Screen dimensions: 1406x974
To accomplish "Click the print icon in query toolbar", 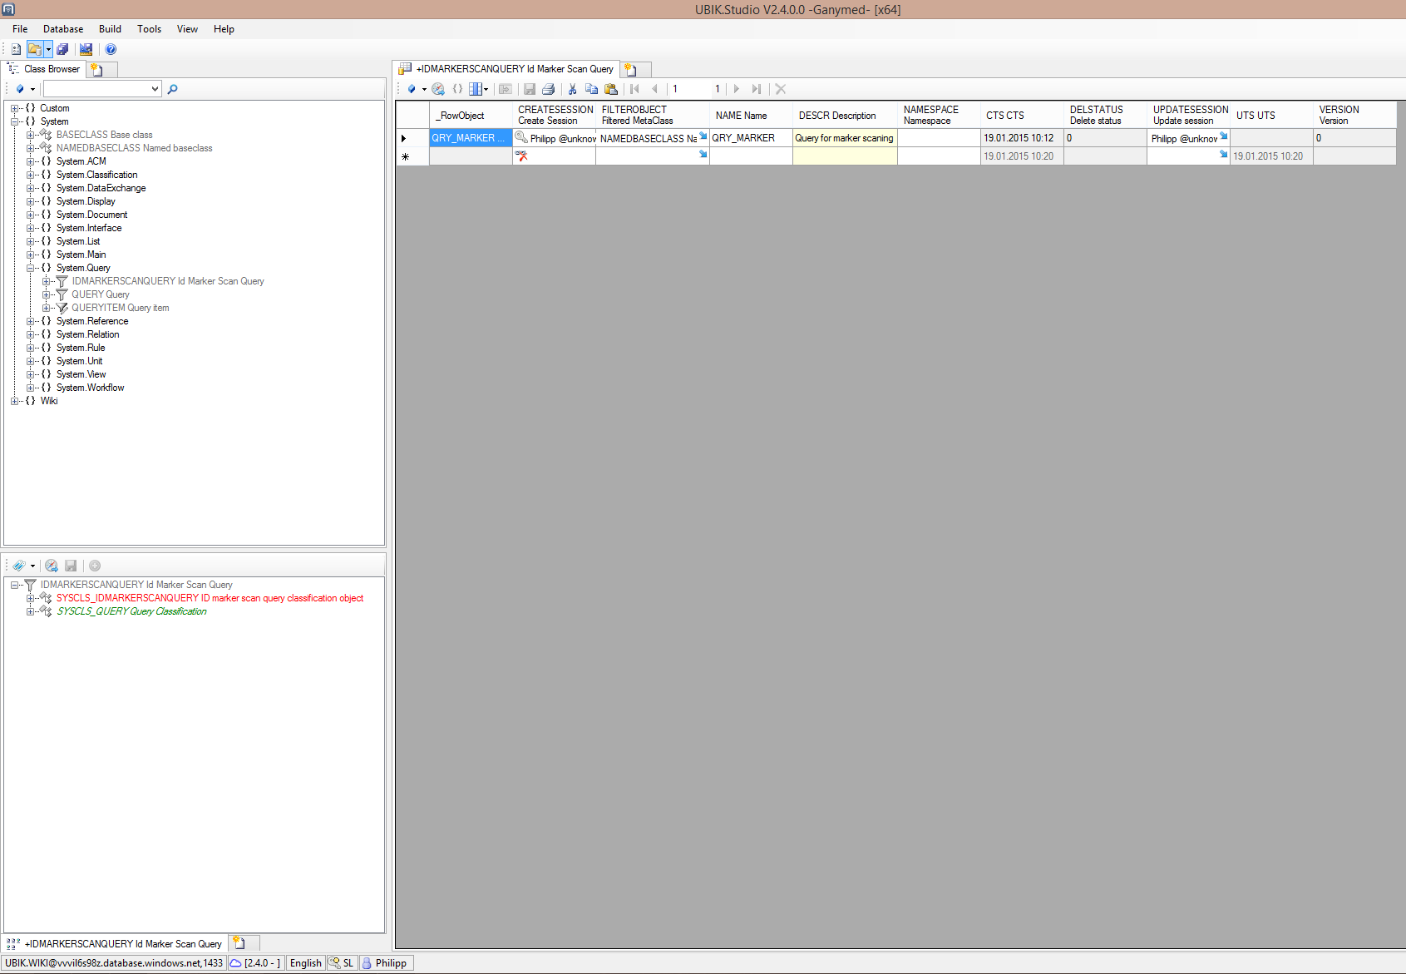I will 548,89.
